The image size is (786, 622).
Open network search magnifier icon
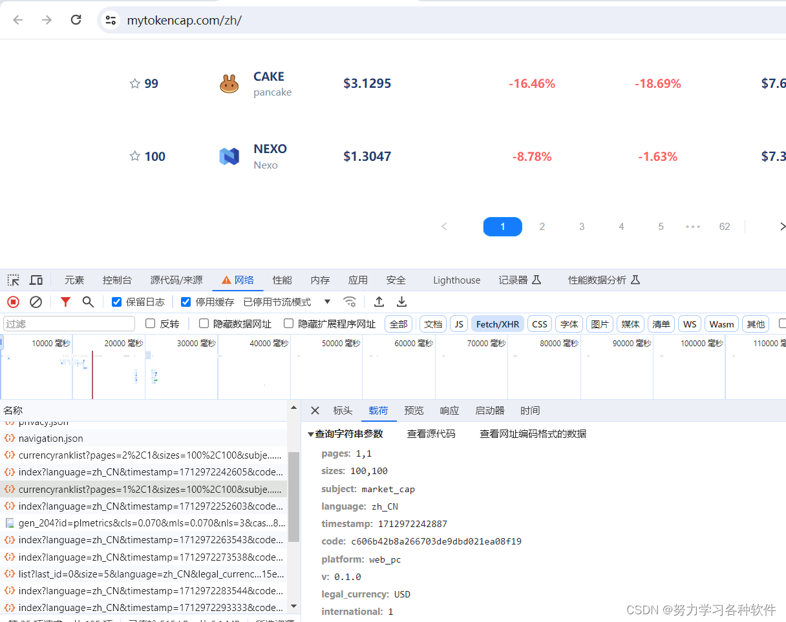pos(88,302)
